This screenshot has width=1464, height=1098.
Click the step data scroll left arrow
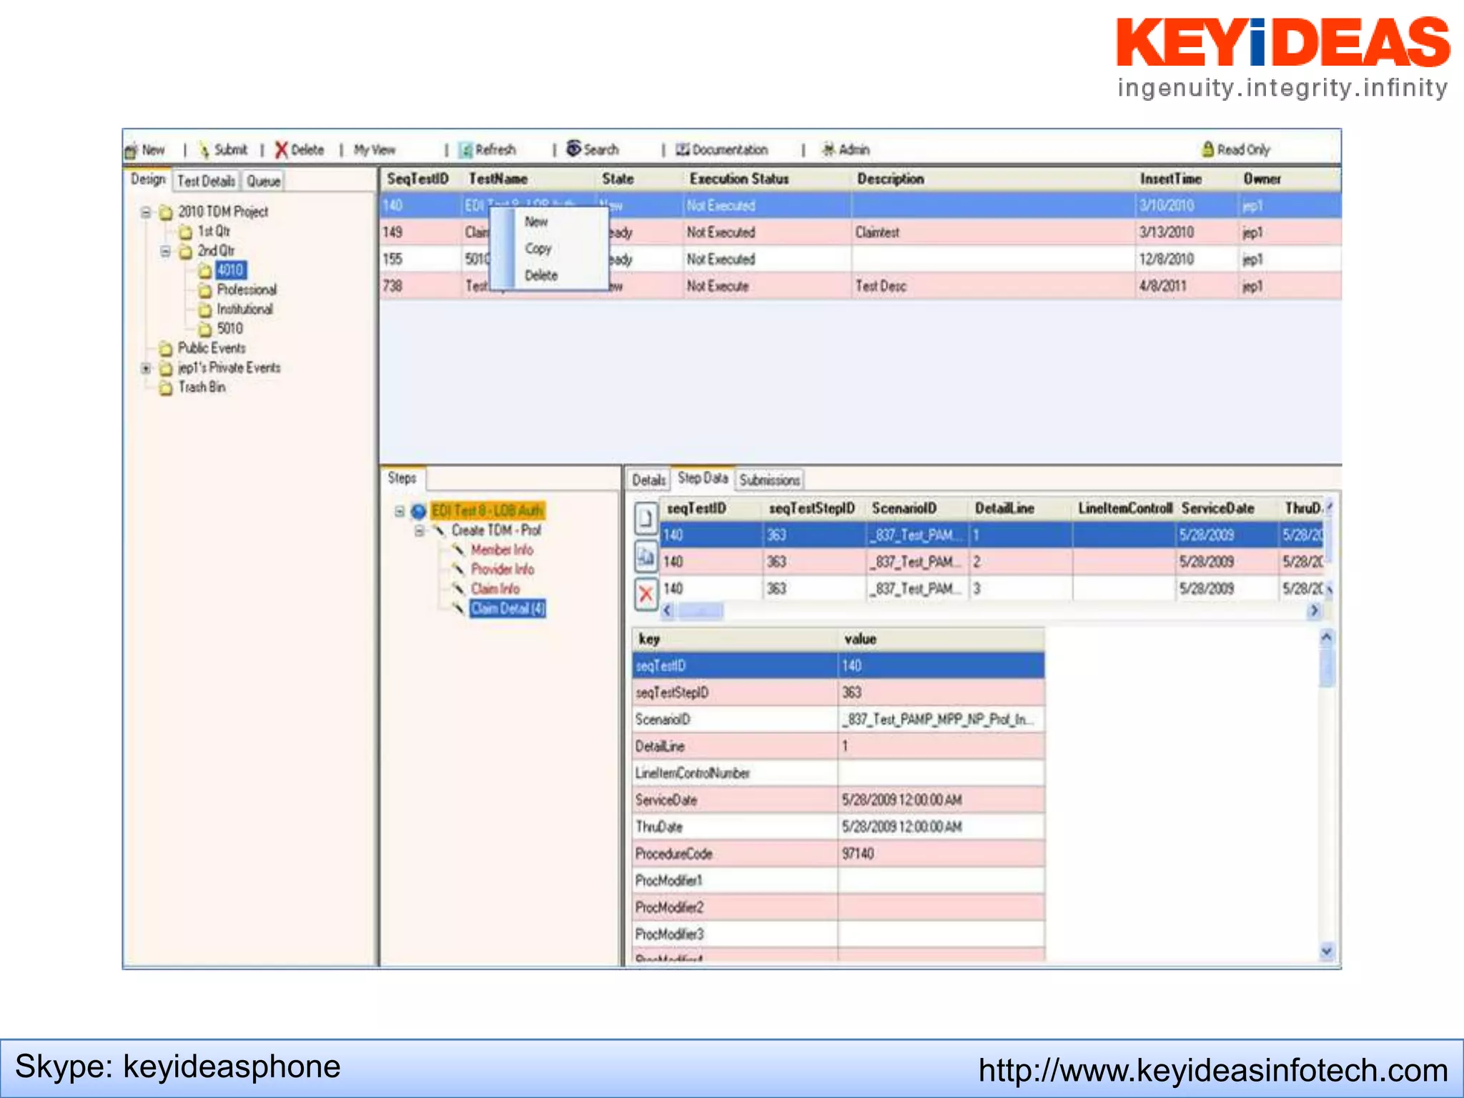(x=668, y=611)
